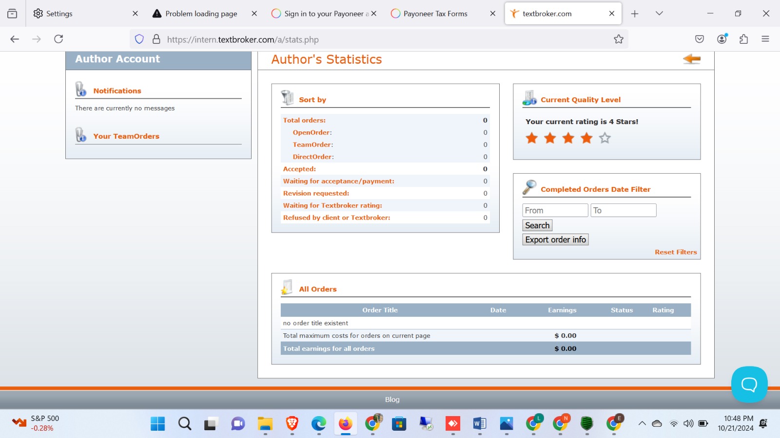Click the Export order info button

[x=555, y=239]
